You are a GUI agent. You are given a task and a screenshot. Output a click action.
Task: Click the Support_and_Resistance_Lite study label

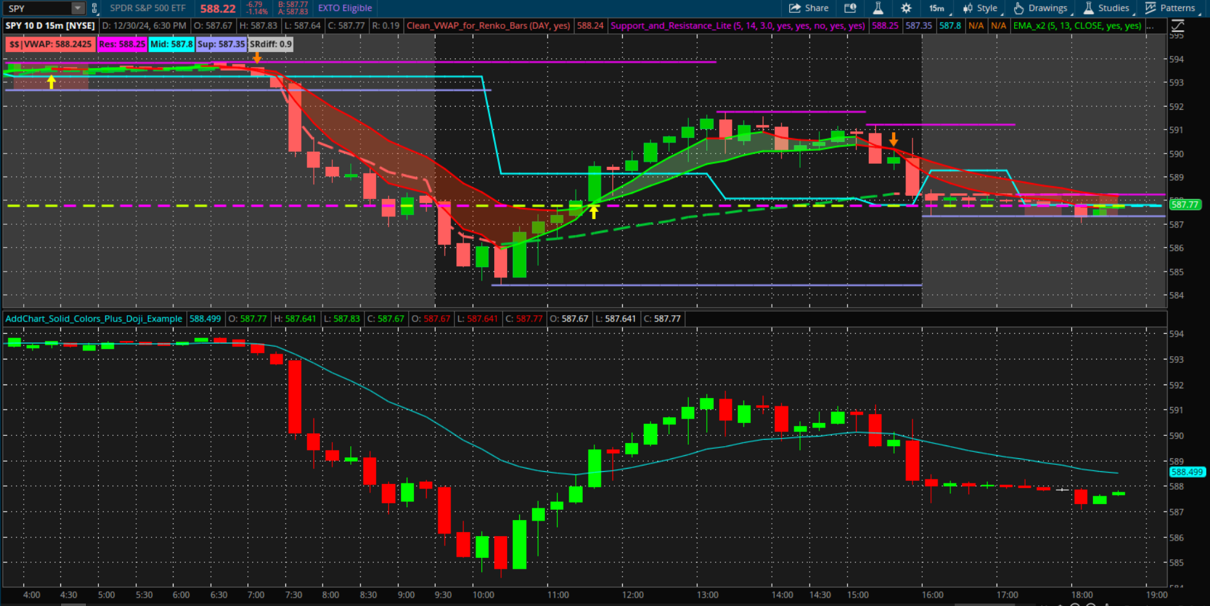[738, 26]
